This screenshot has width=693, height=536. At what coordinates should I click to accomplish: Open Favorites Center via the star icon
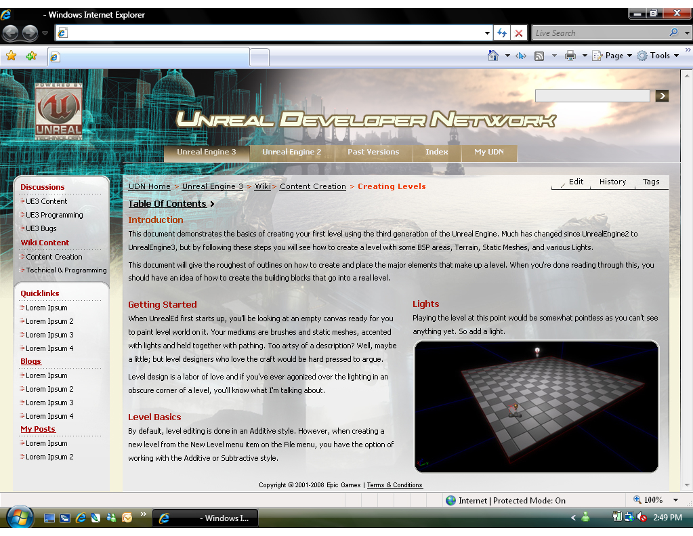click(x=11, y=56)
